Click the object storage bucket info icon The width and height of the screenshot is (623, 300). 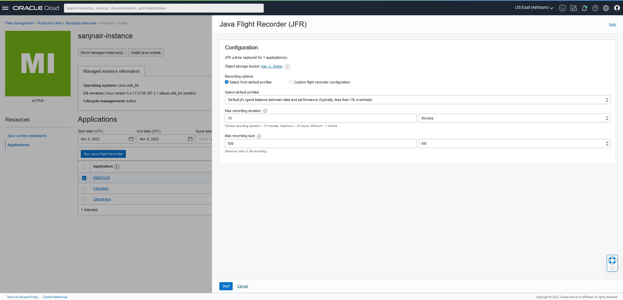(287, 67)
